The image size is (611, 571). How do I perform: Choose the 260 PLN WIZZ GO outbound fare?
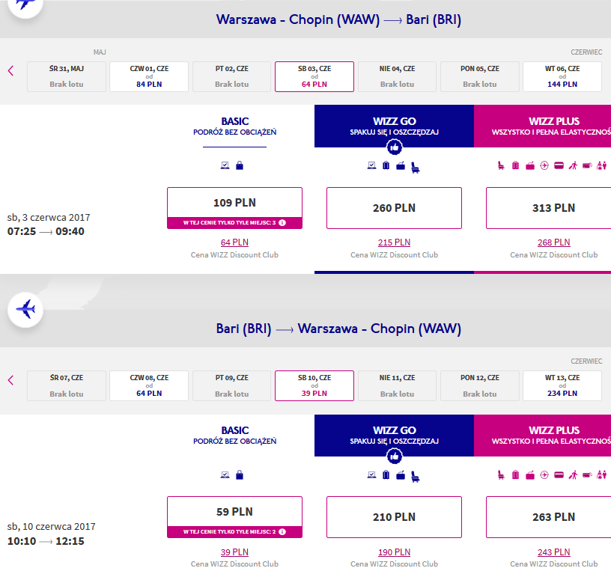coord(394,208)
